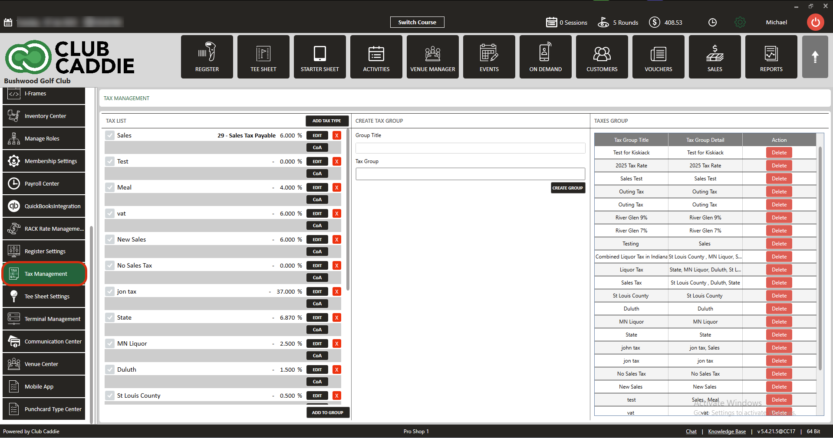Delete the River Glen 9% tax group

point(779,217)
